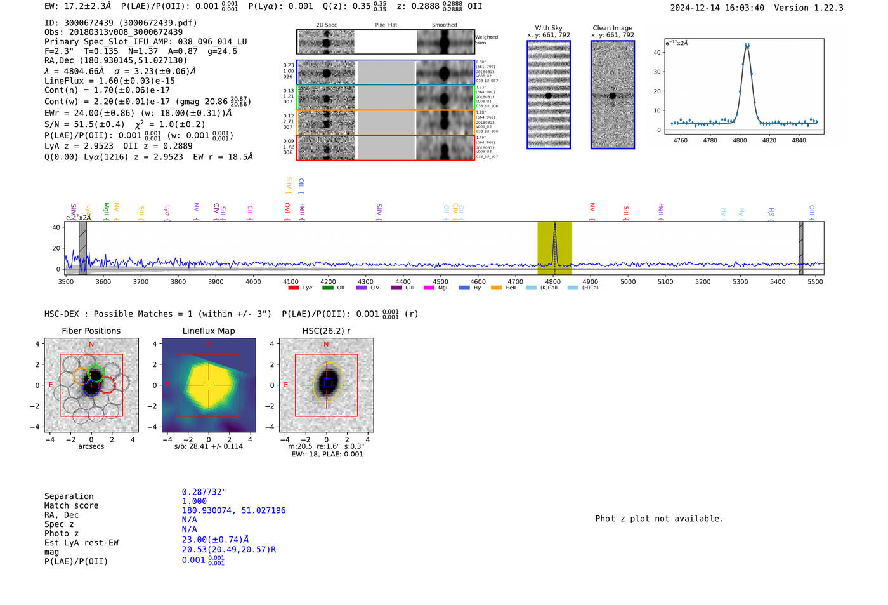The image size is (888, 605).
Task: Click the S/N = 51.5(±0.4) line
Action: point(125,124)
